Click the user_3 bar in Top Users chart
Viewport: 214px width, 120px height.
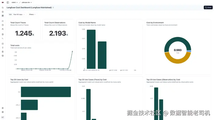(24, 116)
